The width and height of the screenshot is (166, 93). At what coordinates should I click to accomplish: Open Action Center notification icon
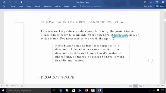click(158, 90)
